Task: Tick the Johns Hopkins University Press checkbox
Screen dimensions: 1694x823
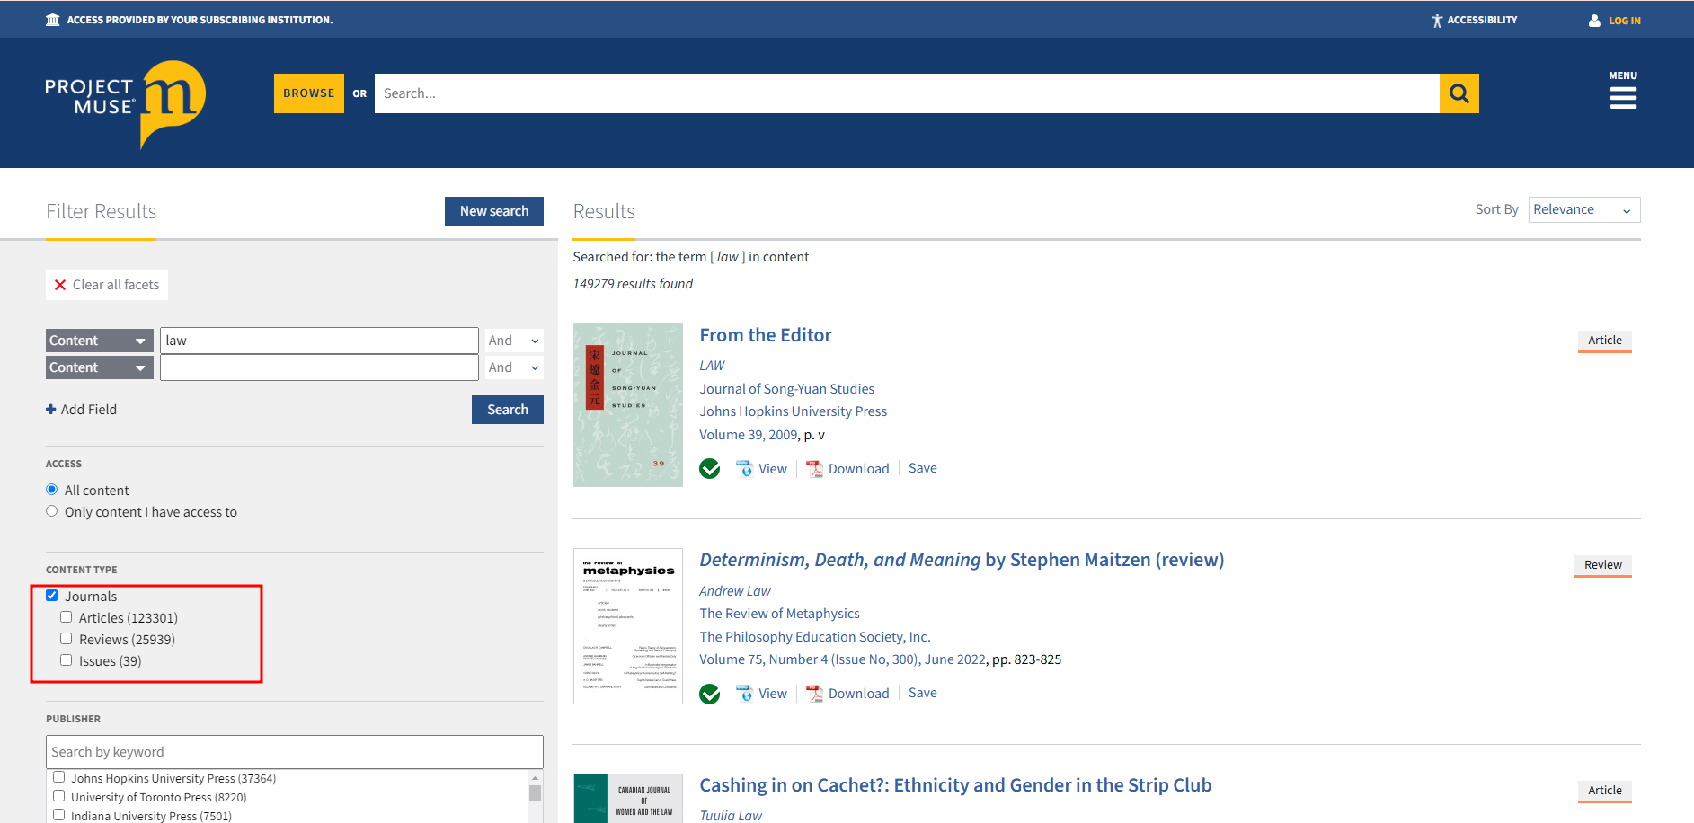Action: [59, 777]
